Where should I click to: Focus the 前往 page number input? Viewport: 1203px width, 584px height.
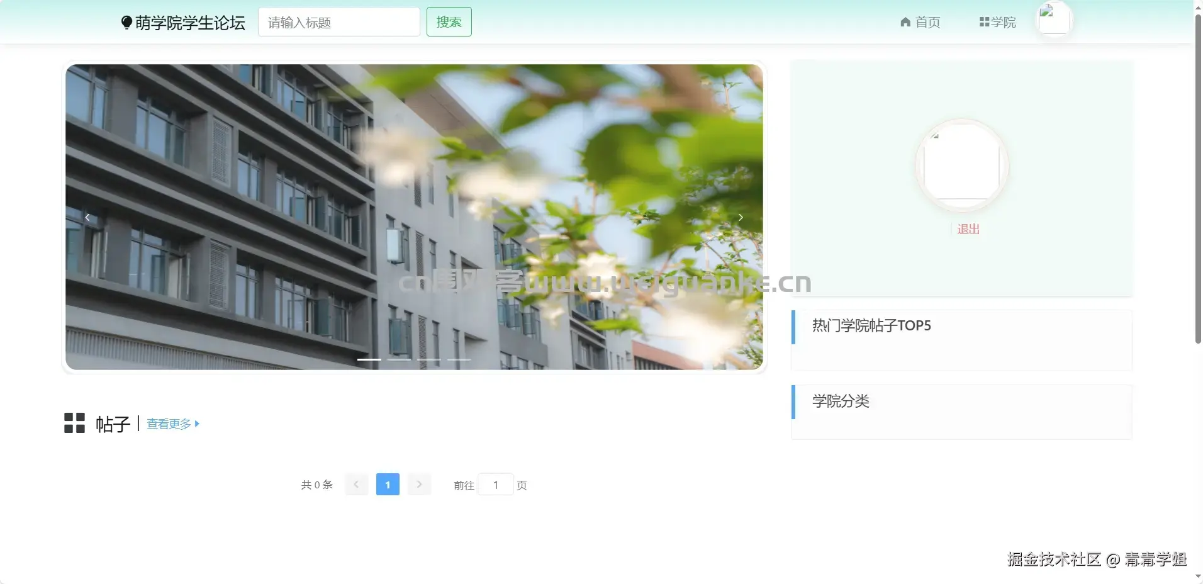click(496, 485)
